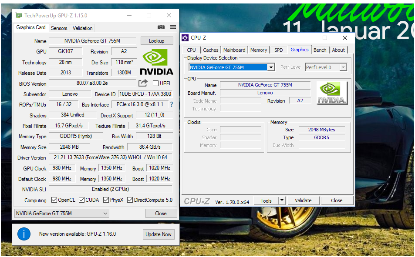This screenshot has width=415, height=257.
Task: Open Display Device Selection dropdown in CPU-Z
Action: click(232, 67)
